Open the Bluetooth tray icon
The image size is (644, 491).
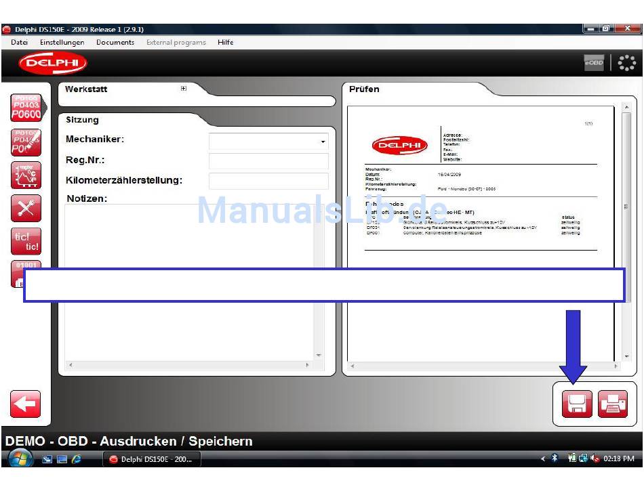click(555, 458)
